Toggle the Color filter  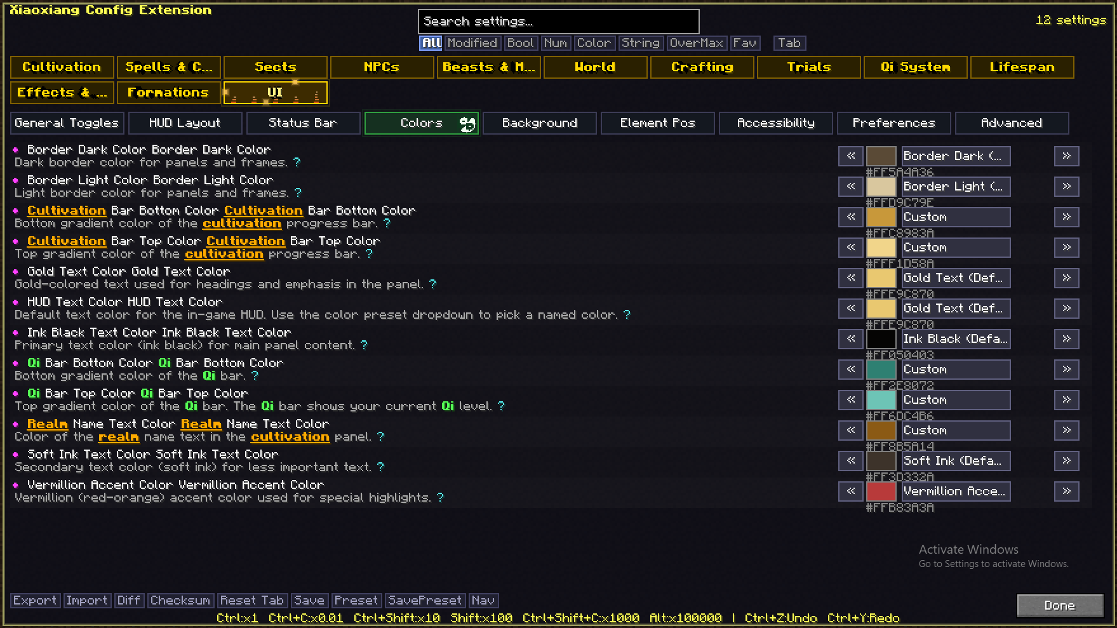click(x=594, y=43)
